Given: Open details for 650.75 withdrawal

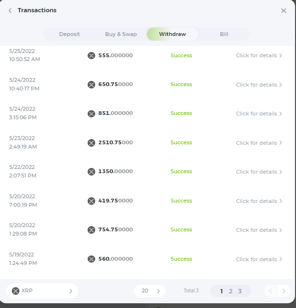Looking at the screenshot, I should pyautogui.click(x=259, y=85).
